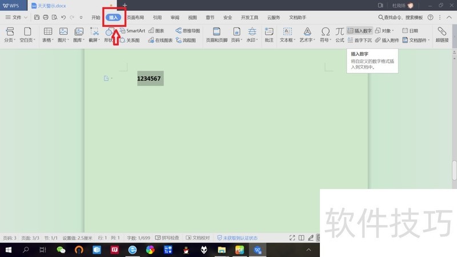Toggle spell check (拼写检查) in status bar
Viewport: 457px width, 257px height.
[x=167, y=238]
